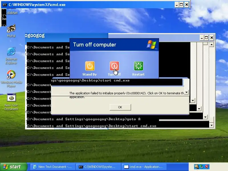
Task: Click scroll-down arrow beside the error message text
Action: coord(186,92)
